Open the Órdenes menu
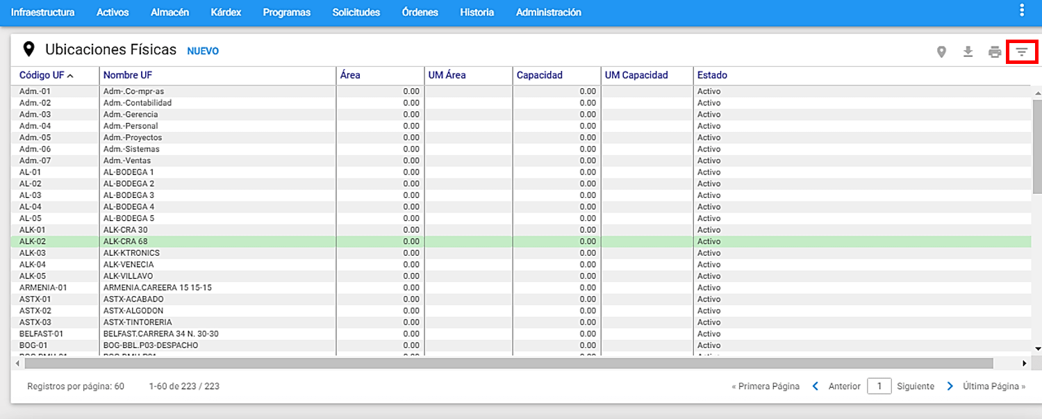The width and height of the screenshot is (1042, 419). pyautogui.click(x=420, y=13)
